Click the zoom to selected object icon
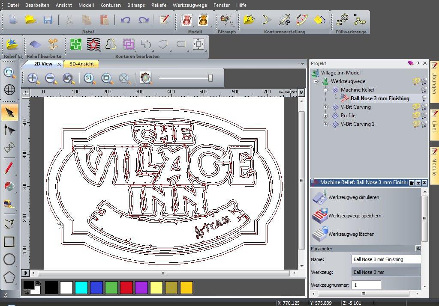The width and height of the screenshot is (439, 306). coord(107,78)
